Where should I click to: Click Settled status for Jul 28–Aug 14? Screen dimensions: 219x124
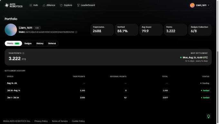[x=205, y=91]
